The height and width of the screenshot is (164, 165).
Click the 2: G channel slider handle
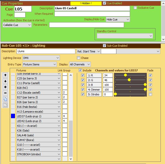(129, 80)
